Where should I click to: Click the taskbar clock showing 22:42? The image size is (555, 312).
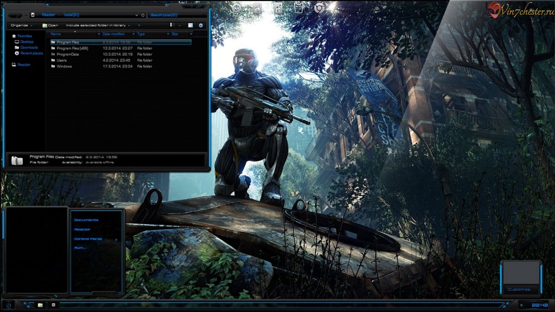pyautogui.click(x=539, y=305)
